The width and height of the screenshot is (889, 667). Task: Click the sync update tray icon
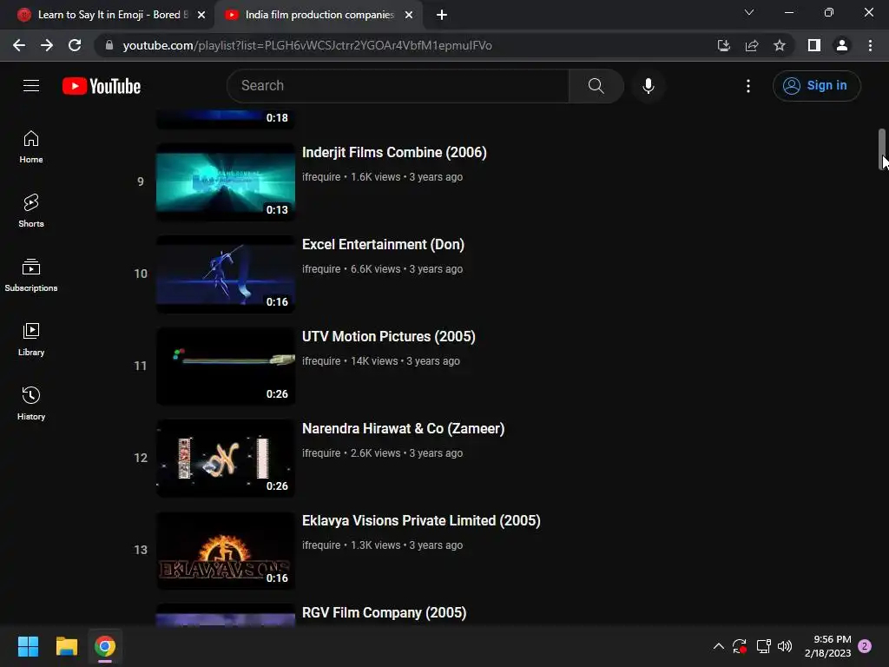[740, 646]
